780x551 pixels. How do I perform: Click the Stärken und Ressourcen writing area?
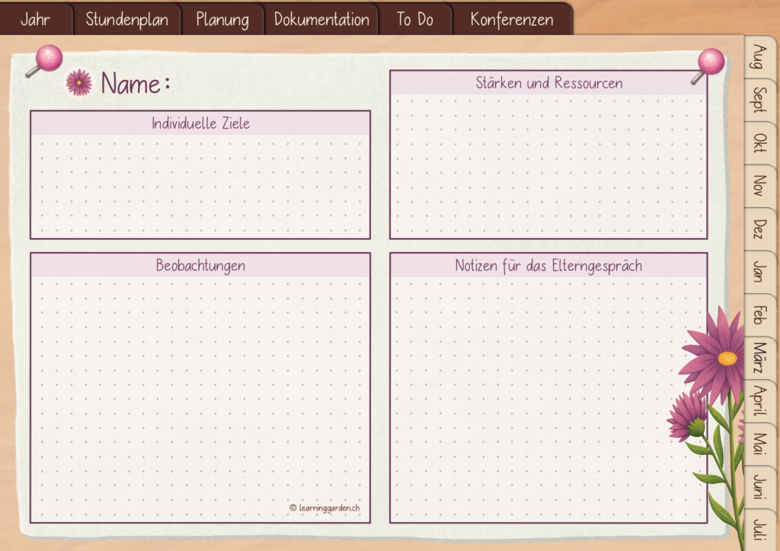tap(548, 166)
